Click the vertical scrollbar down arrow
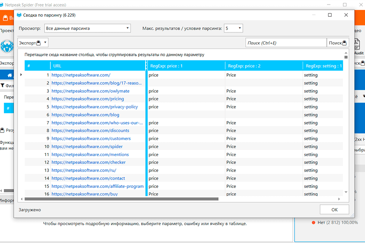 (x=346, y=192)
